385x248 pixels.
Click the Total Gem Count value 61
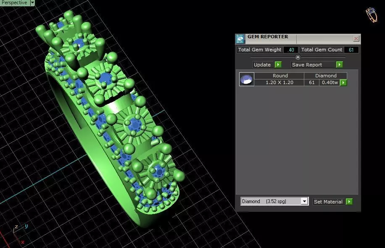[351, 50]
